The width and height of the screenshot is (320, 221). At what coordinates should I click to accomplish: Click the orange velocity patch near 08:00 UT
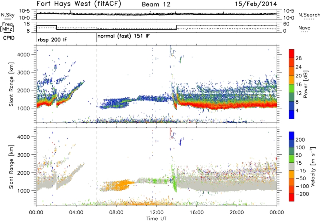(120, 185)
